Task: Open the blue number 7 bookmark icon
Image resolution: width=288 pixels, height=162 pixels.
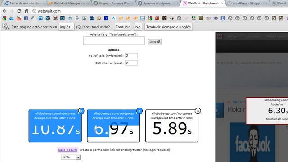Action: (106, 18)
